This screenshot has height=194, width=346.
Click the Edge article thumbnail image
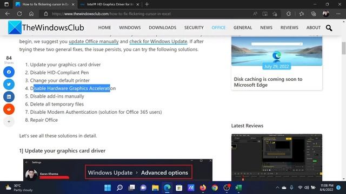click(277, 51)
